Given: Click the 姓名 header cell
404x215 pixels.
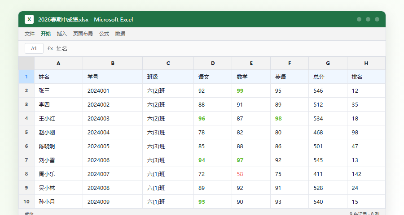Looking at the screenshot, I should pyautogui.click(x=58, y=77).
